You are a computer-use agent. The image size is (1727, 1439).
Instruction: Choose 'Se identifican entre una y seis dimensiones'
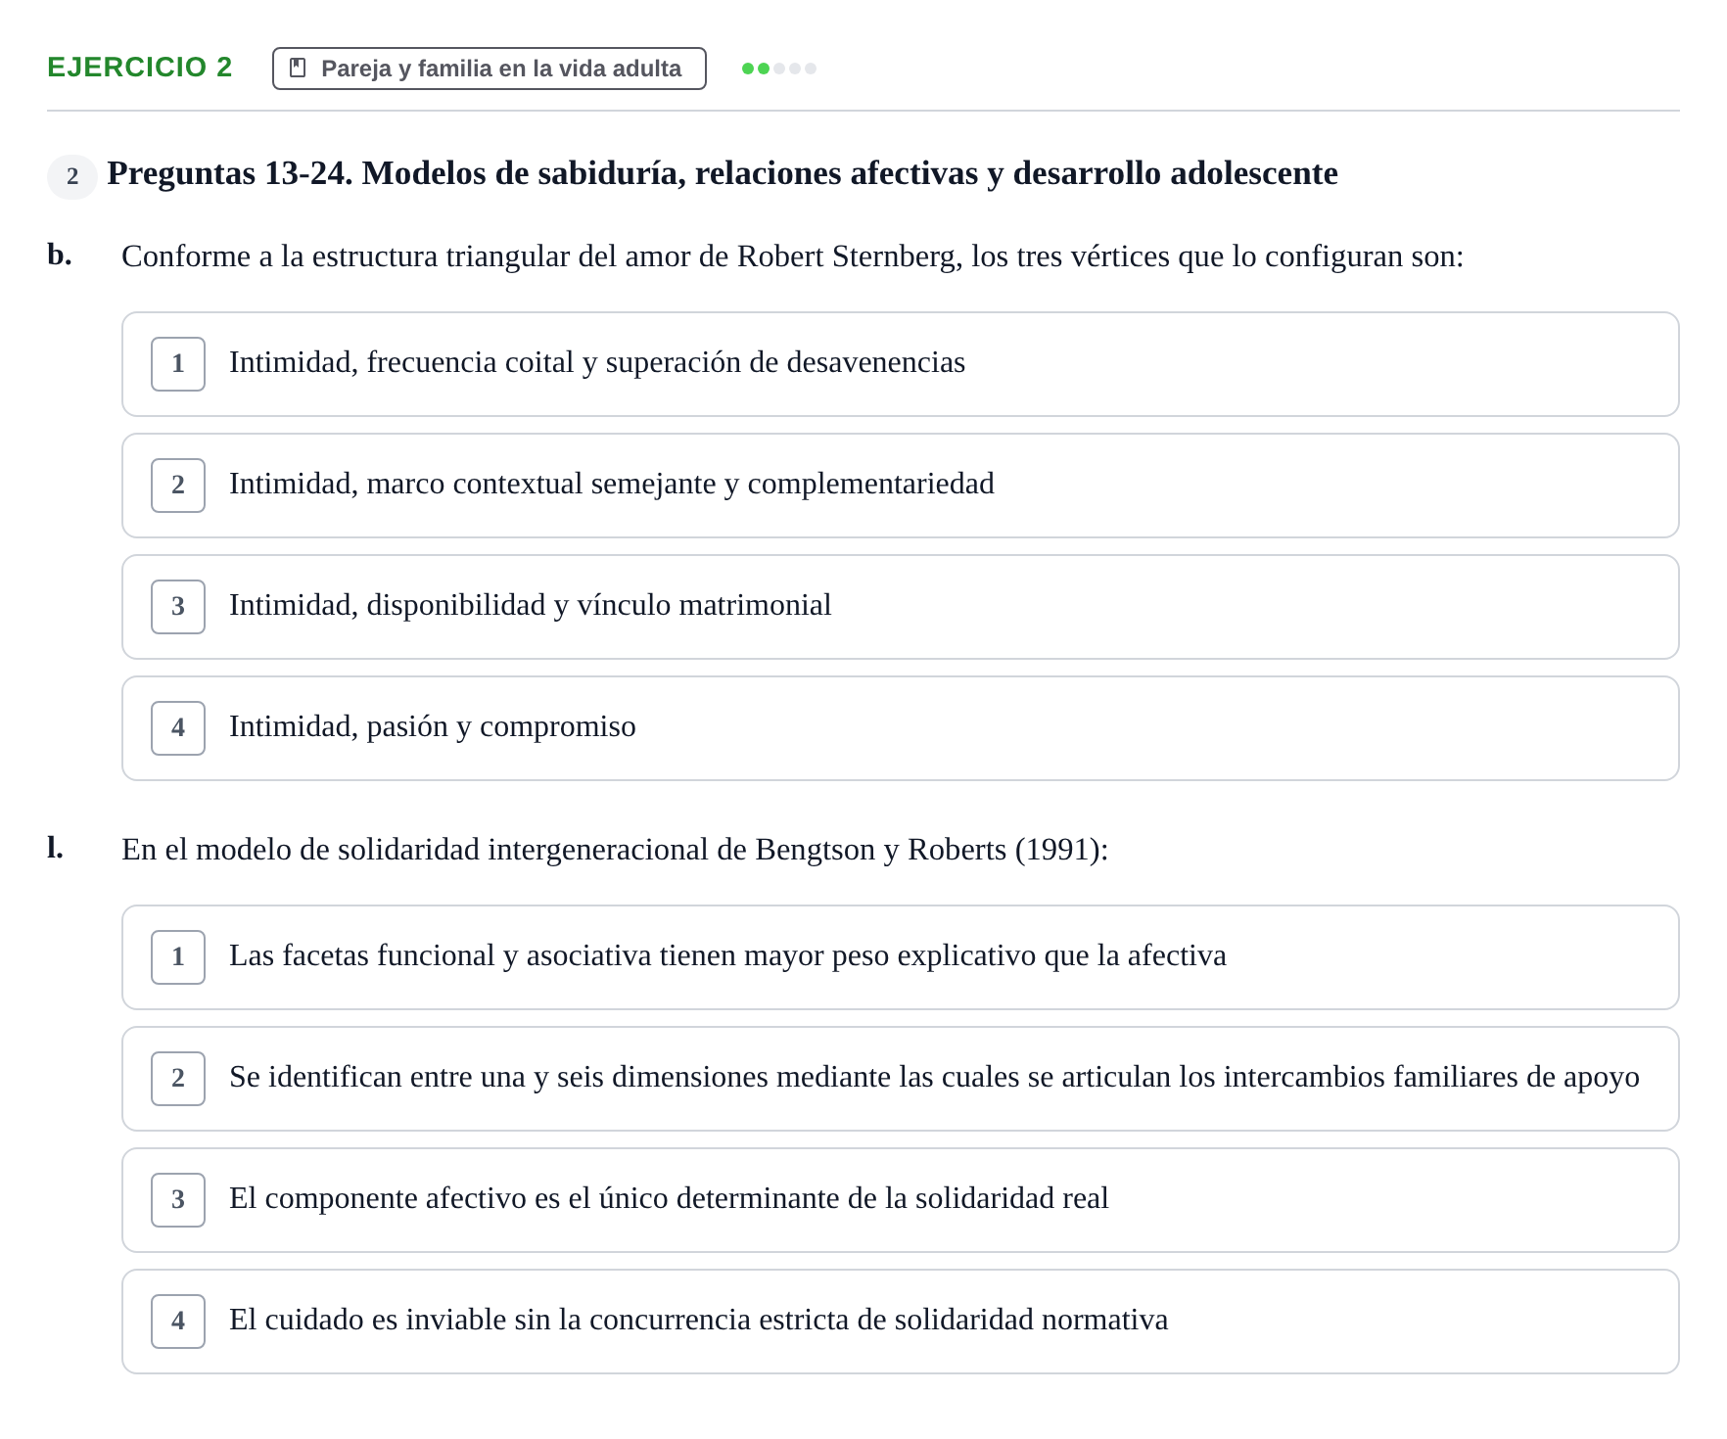coord(900,1079)
